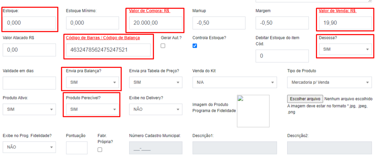Check the Gerar Aut.? checkbox
The height and width of the screenshot is (160, 377).
coord(163,46)
